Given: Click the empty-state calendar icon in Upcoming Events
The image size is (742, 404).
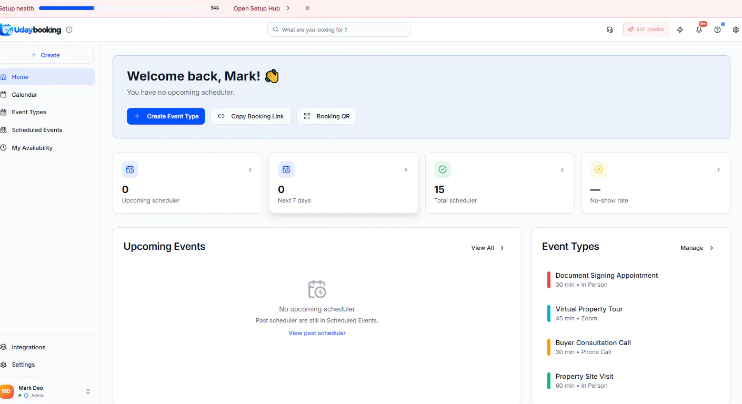Looking at the screenshot, I should (x=317, y=289).
